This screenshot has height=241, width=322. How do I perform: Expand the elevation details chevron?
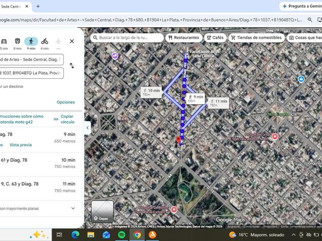click(x=73, y=208)
